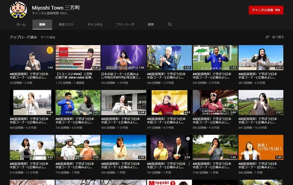This screenshot has height=185, width=293.
Task: Click チャンネル登録者数 704人 subscriber count
Action: 50,13
